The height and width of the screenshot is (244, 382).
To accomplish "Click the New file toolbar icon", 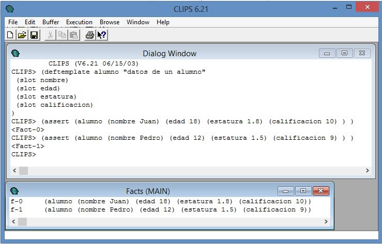I will [10, 35].
